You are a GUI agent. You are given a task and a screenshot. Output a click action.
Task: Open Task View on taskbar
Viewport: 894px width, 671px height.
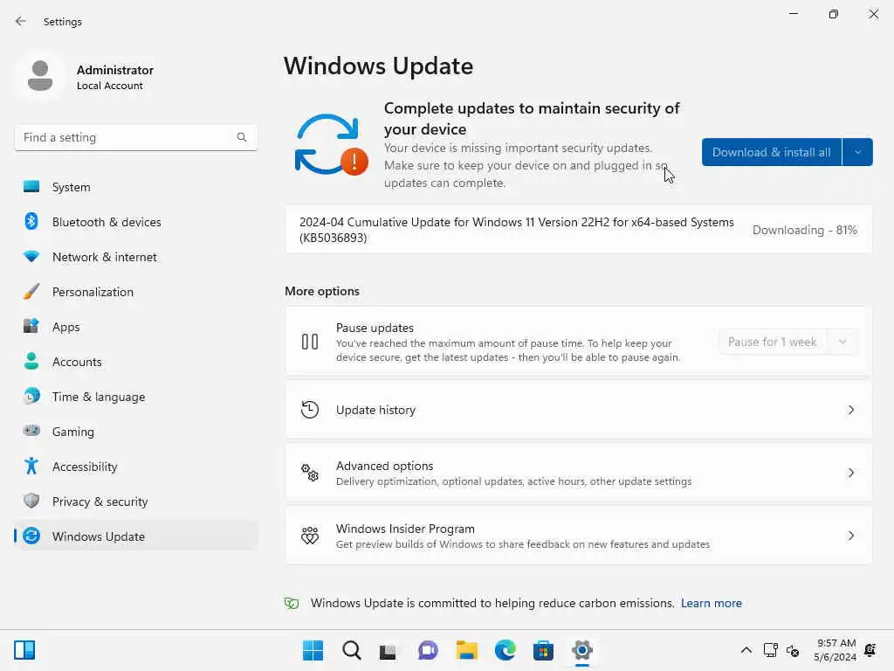389,651
